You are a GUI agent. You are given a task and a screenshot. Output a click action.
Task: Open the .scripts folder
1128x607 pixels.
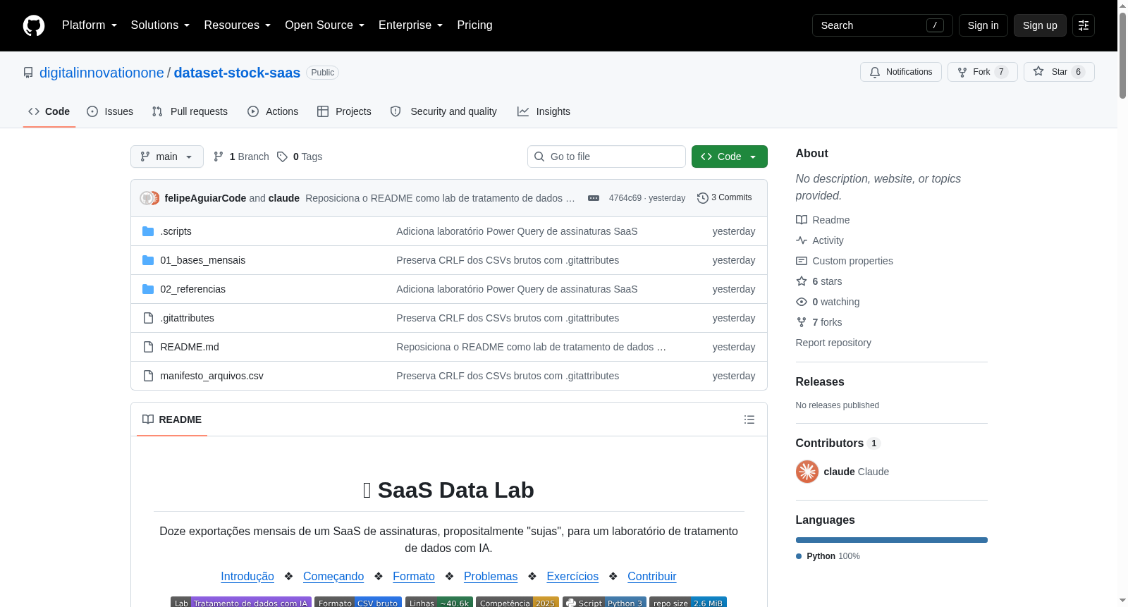point(176,231)
